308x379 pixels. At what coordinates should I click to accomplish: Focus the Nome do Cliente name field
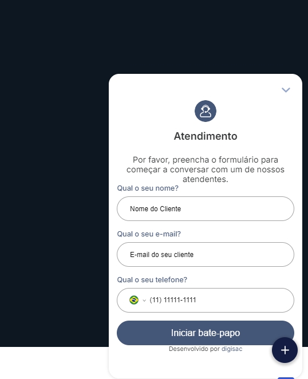(206, 208)
